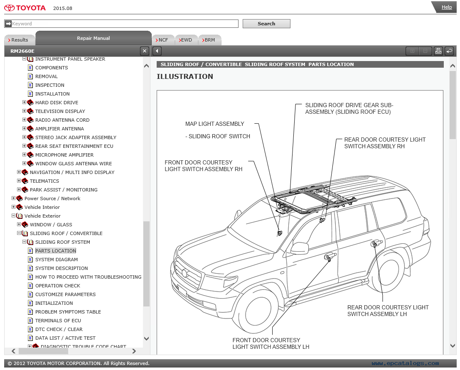Click the return arrow icon in toolbar
Image resolution: width=460 pixels, height=370 pixels.
[449, 51]
